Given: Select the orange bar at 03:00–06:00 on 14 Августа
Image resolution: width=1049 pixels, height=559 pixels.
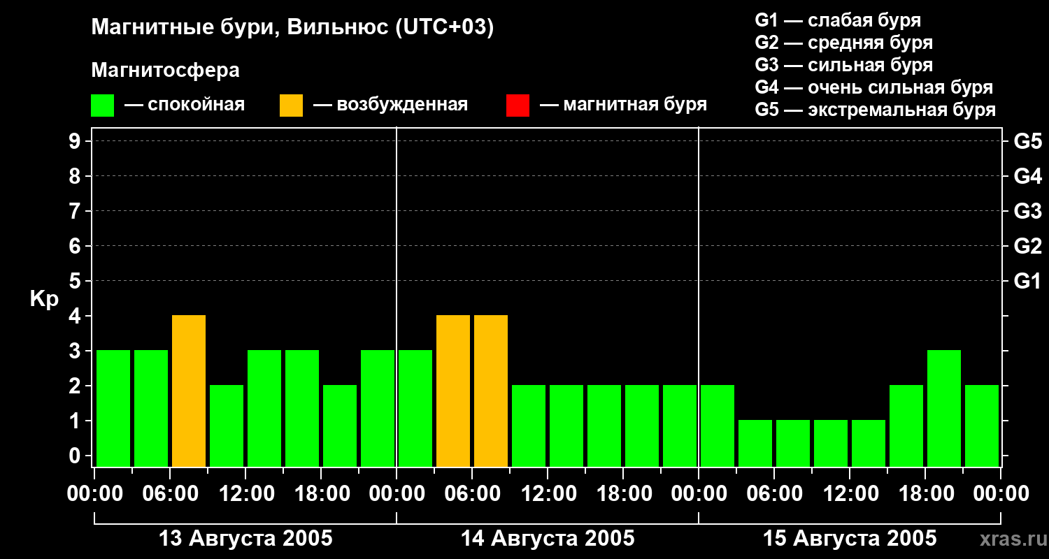Looking at the screenshot, I should pos(453,391).
